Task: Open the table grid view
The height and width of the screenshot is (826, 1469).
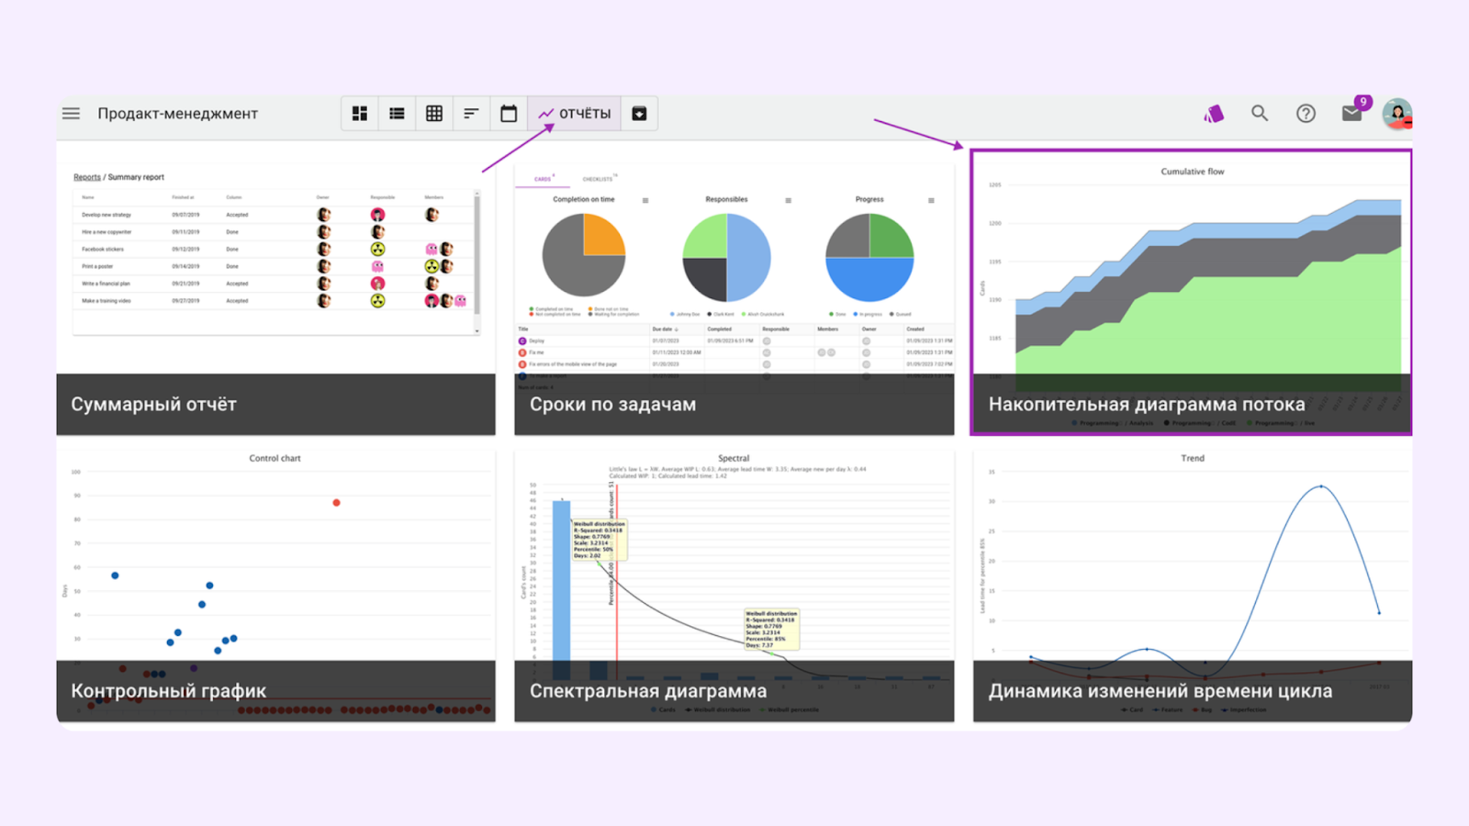Action: tap(434, 114)
